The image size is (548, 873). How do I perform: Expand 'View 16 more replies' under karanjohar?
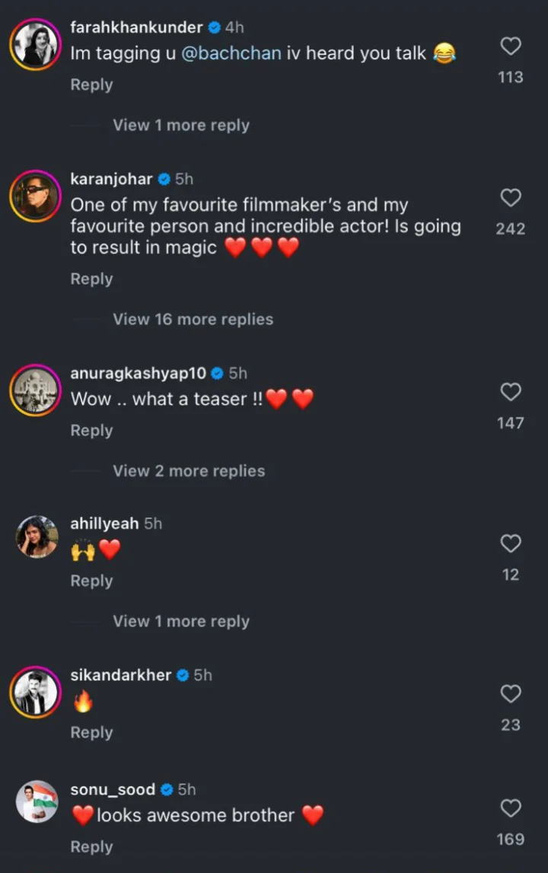click(x=193, y=320)
